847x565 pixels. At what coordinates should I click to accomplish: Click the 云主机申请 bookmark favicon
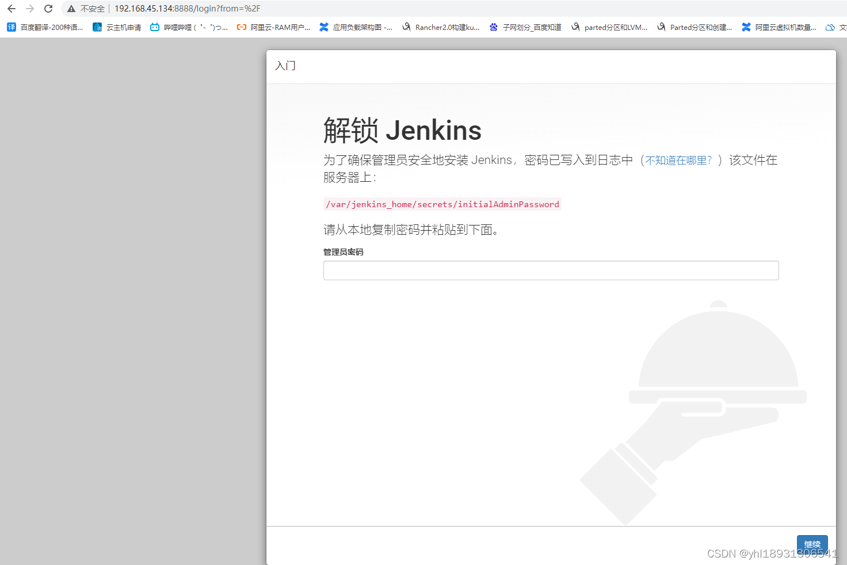coord(97,27)
